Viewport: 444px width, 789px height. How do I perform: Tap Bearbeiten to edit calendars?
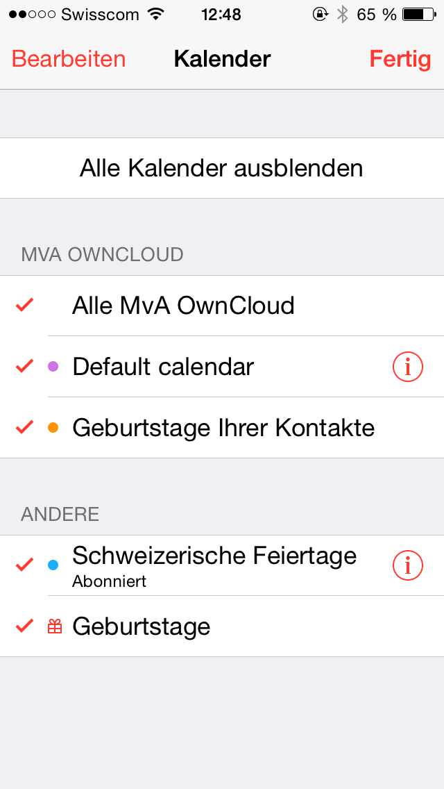pos(68,59)
